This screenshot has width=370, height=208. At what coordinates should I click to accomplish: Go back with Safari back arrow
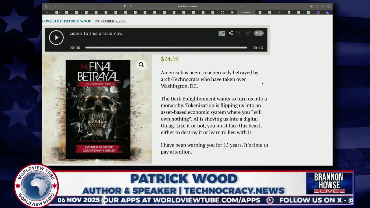(x=56, y=6)
